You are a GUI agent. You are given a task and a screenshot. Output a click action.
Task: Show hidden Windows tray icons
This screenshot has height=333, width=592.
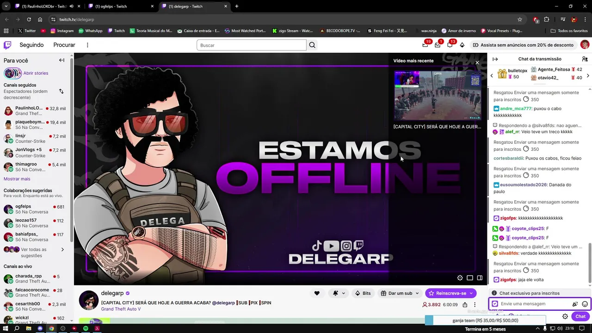pos(537,328)
